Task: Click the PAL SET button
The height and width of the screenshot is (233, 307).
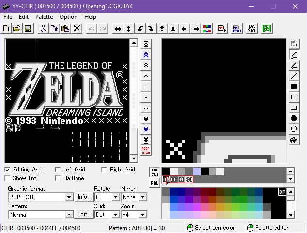Action: [154, 172]
